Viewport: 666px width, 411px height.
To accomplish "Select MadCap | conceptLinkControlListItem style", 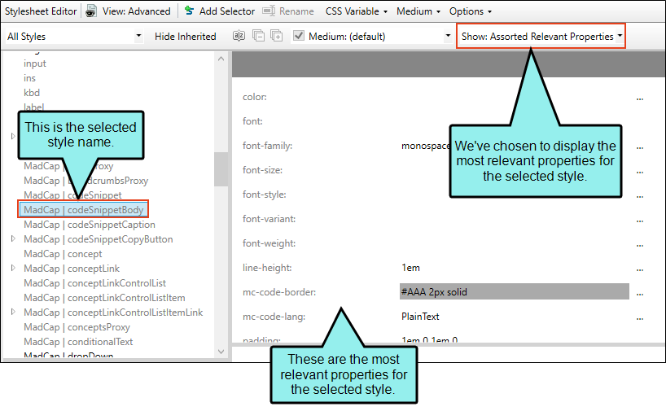I will point(104,298).
